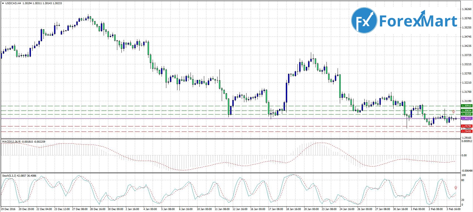
Task: Click the 26 Jan 00:00 time axis label
Action: pyautogui.click(x=365, y=209)
